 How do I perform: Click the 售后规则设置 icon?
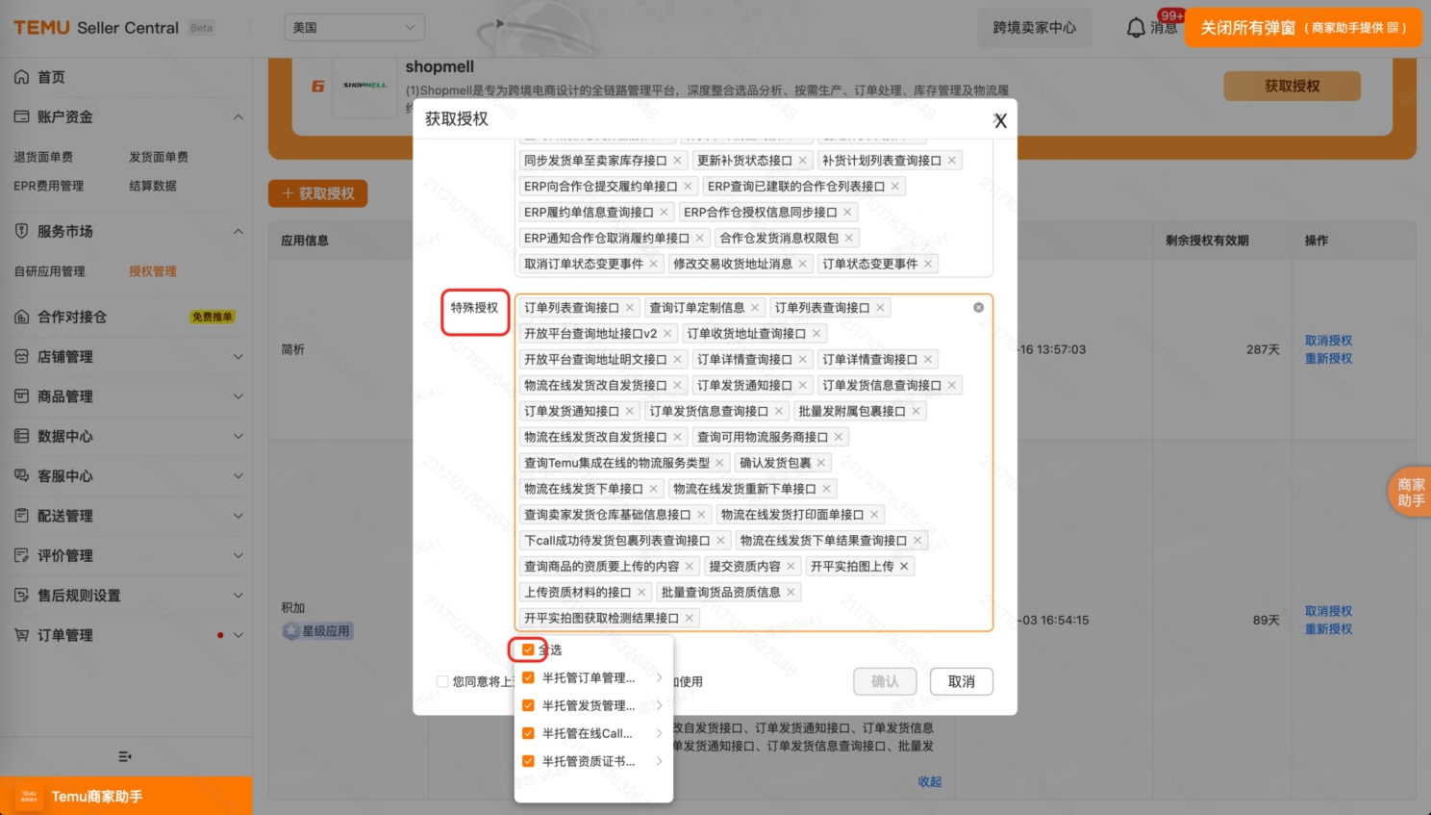pyautogui.click(x=21, y=595)
